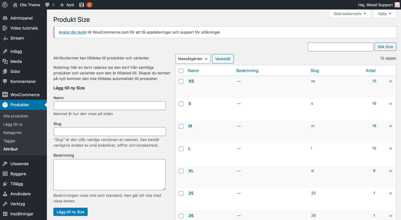Tick the checkbox for size XS

point(181,81)
